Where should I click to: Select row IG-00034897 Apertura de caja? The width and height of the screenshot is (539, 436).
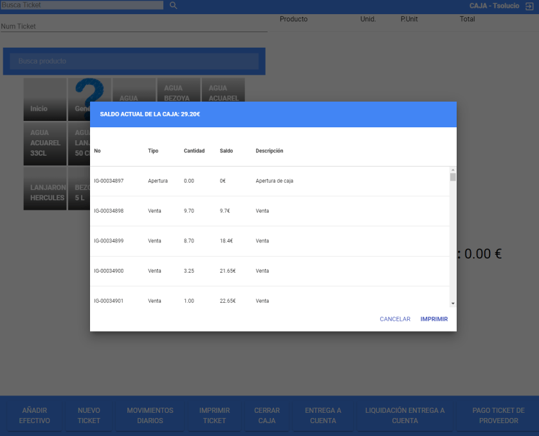269,181
